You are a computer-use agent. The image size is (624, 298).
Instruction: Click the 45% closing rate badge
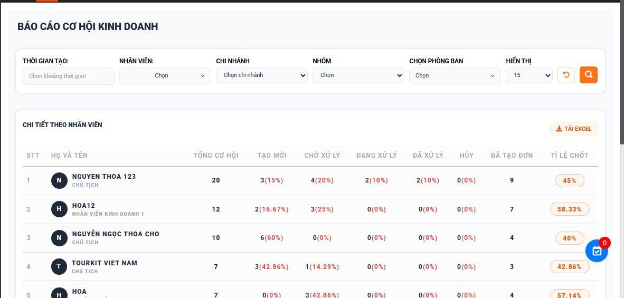[x=569, y=180]
